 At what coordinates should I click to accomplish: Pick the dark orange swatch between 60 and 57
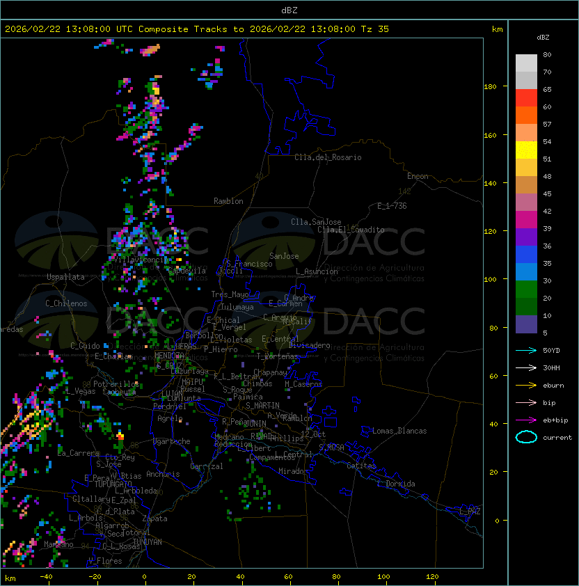pos(526,115)
